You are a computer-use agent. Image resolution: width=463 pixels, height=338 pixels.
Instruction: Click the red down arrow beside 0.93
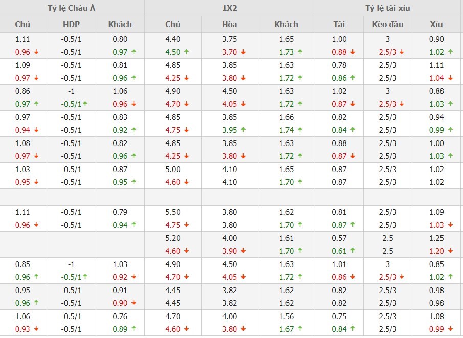point(36,329)
